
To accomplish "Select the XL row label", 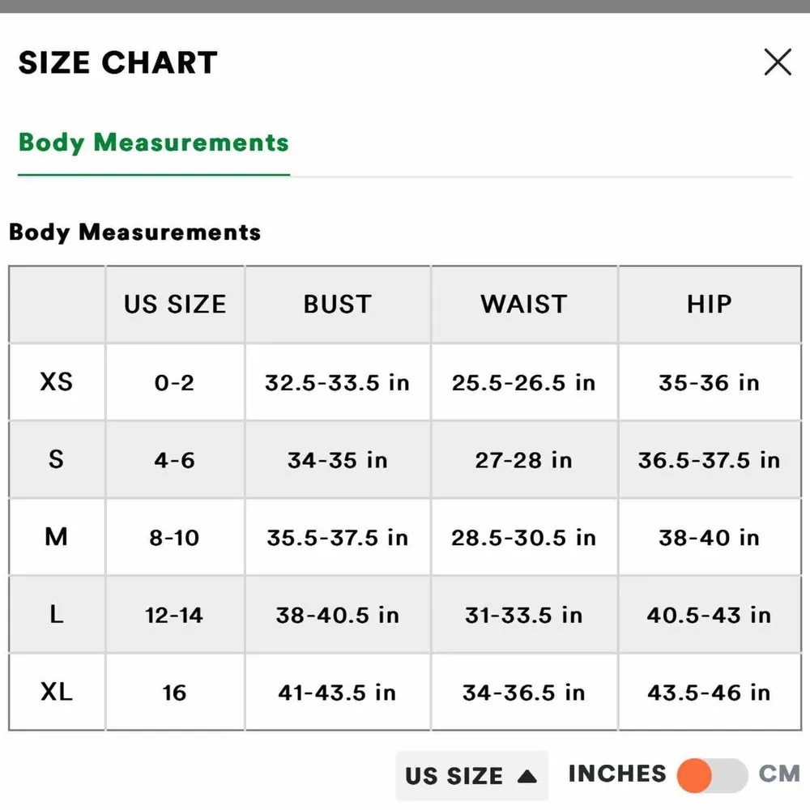I will 57,693.
